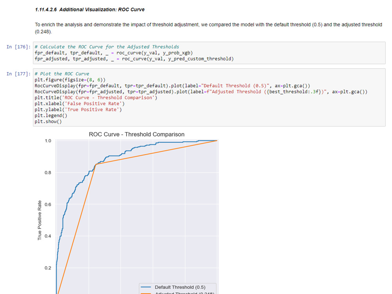This screenshot has height=294, width=392.
Task: Select the In [177] cell prompt
Action: coord(18,74)
